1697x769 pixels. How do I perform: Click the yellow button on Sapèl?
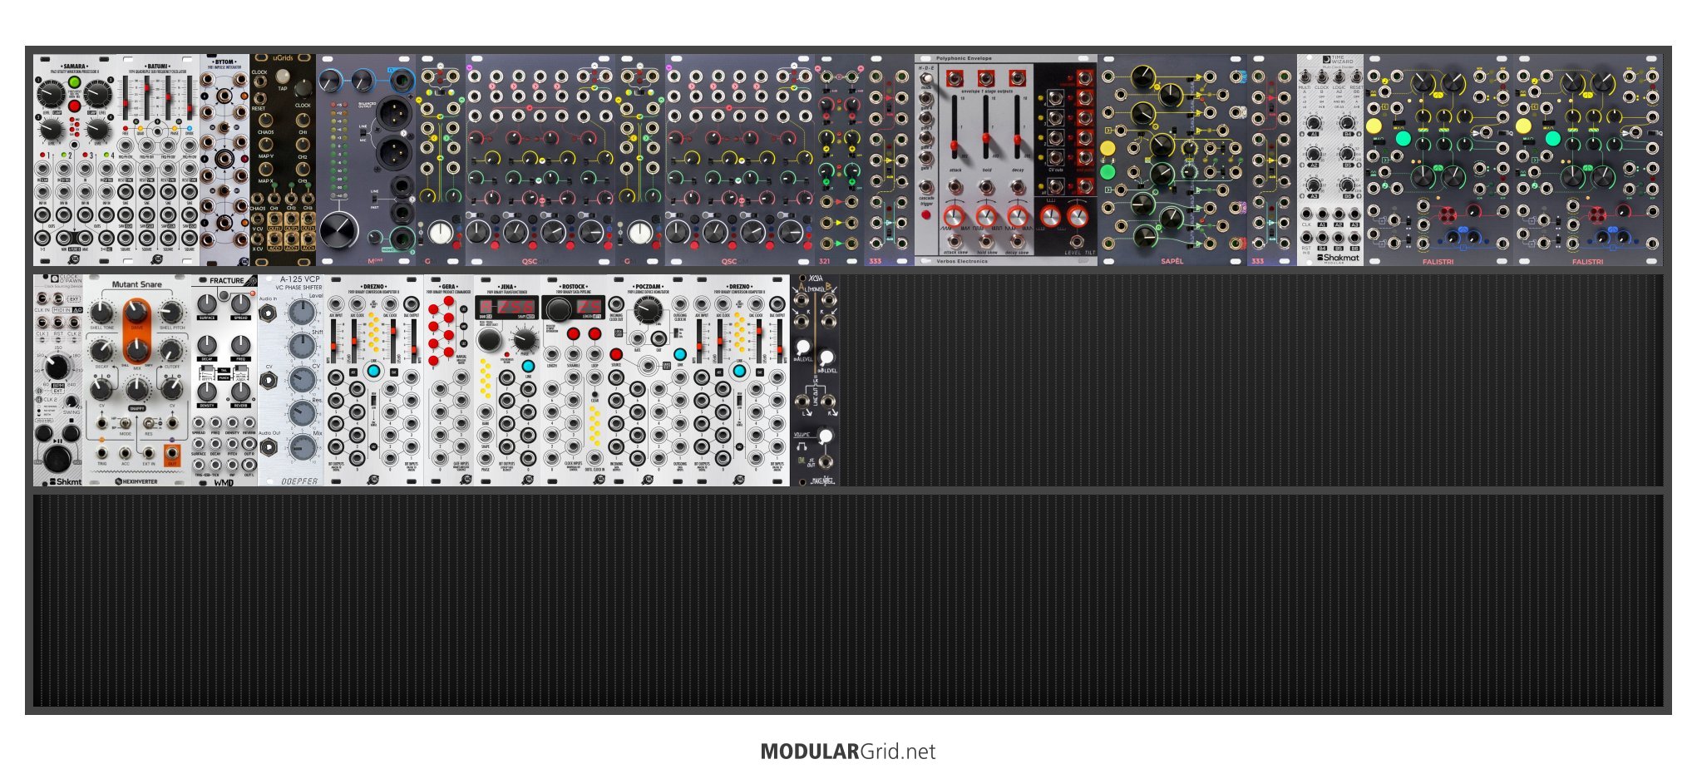point(1107,148)
